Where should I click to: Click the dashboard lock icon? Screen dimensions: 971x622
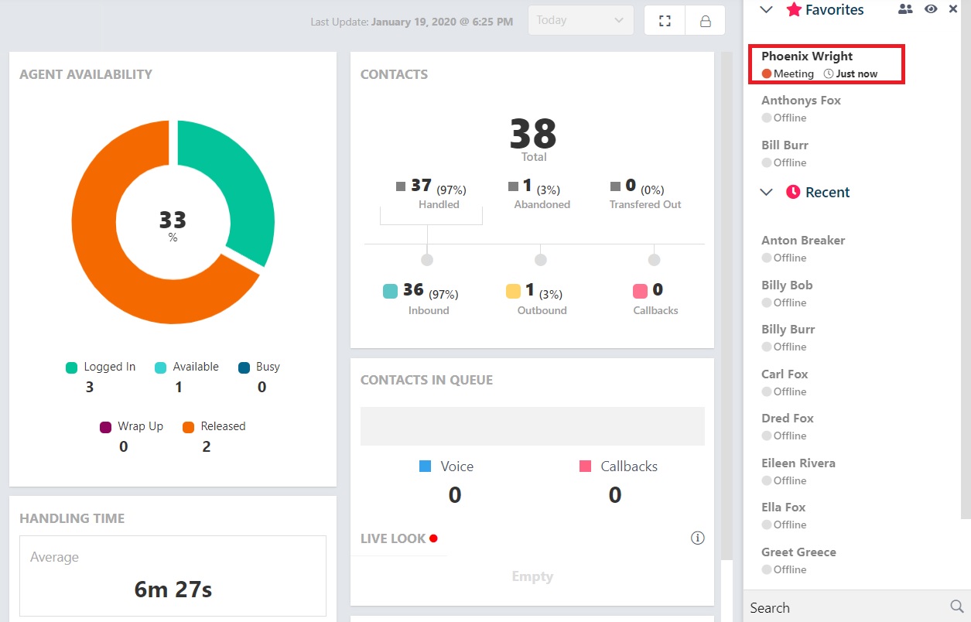pos(706,21)
